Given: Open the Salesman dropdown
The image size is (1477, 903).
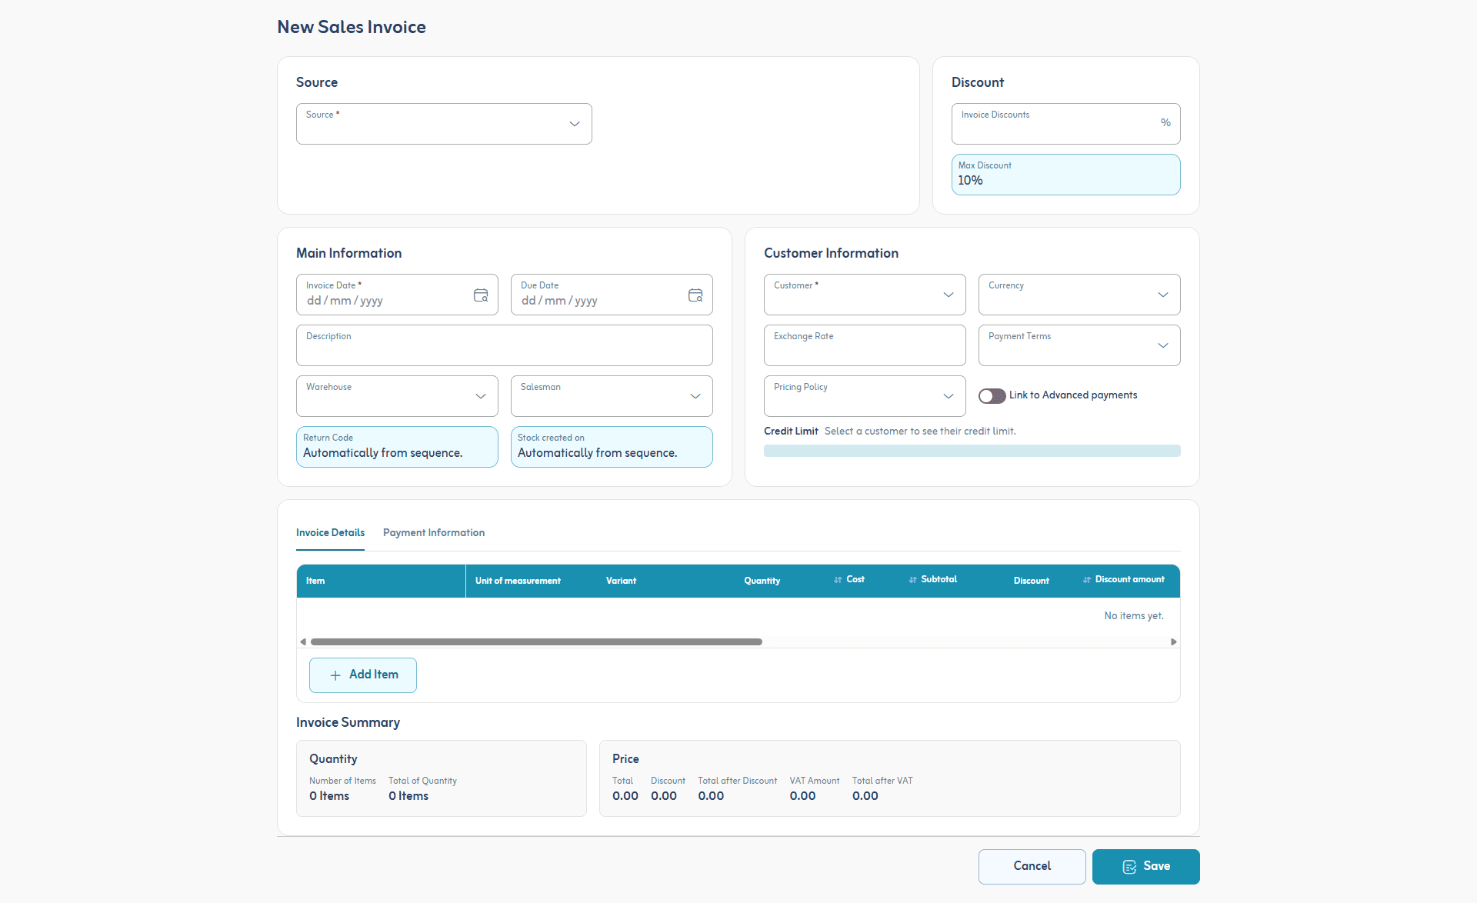Looking at the screenshot, I should point(612,396).
